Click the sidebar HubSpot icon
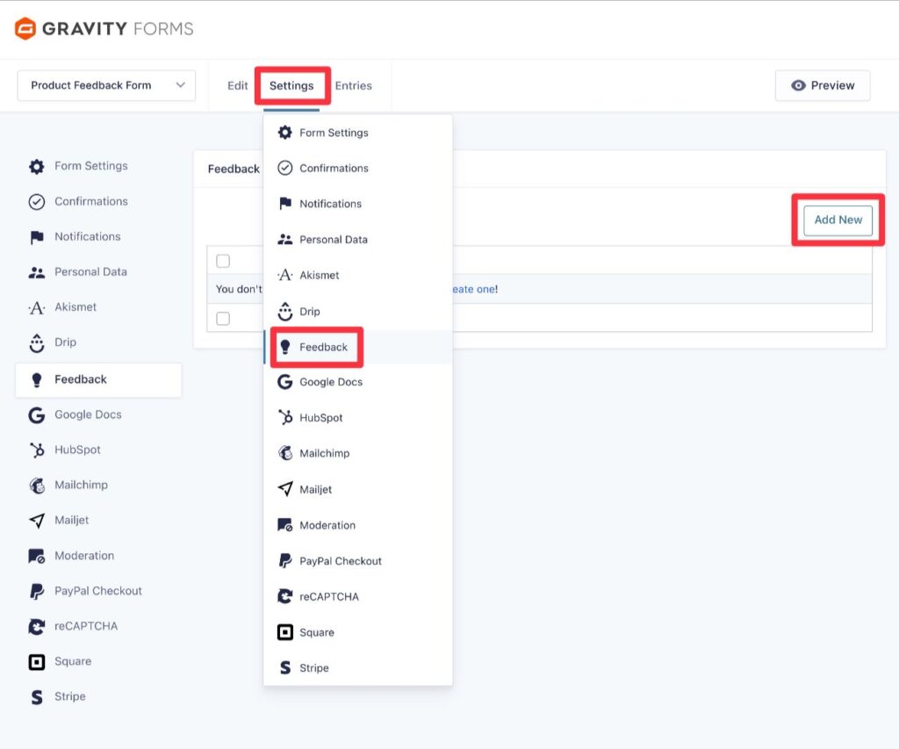 [37, 450]
